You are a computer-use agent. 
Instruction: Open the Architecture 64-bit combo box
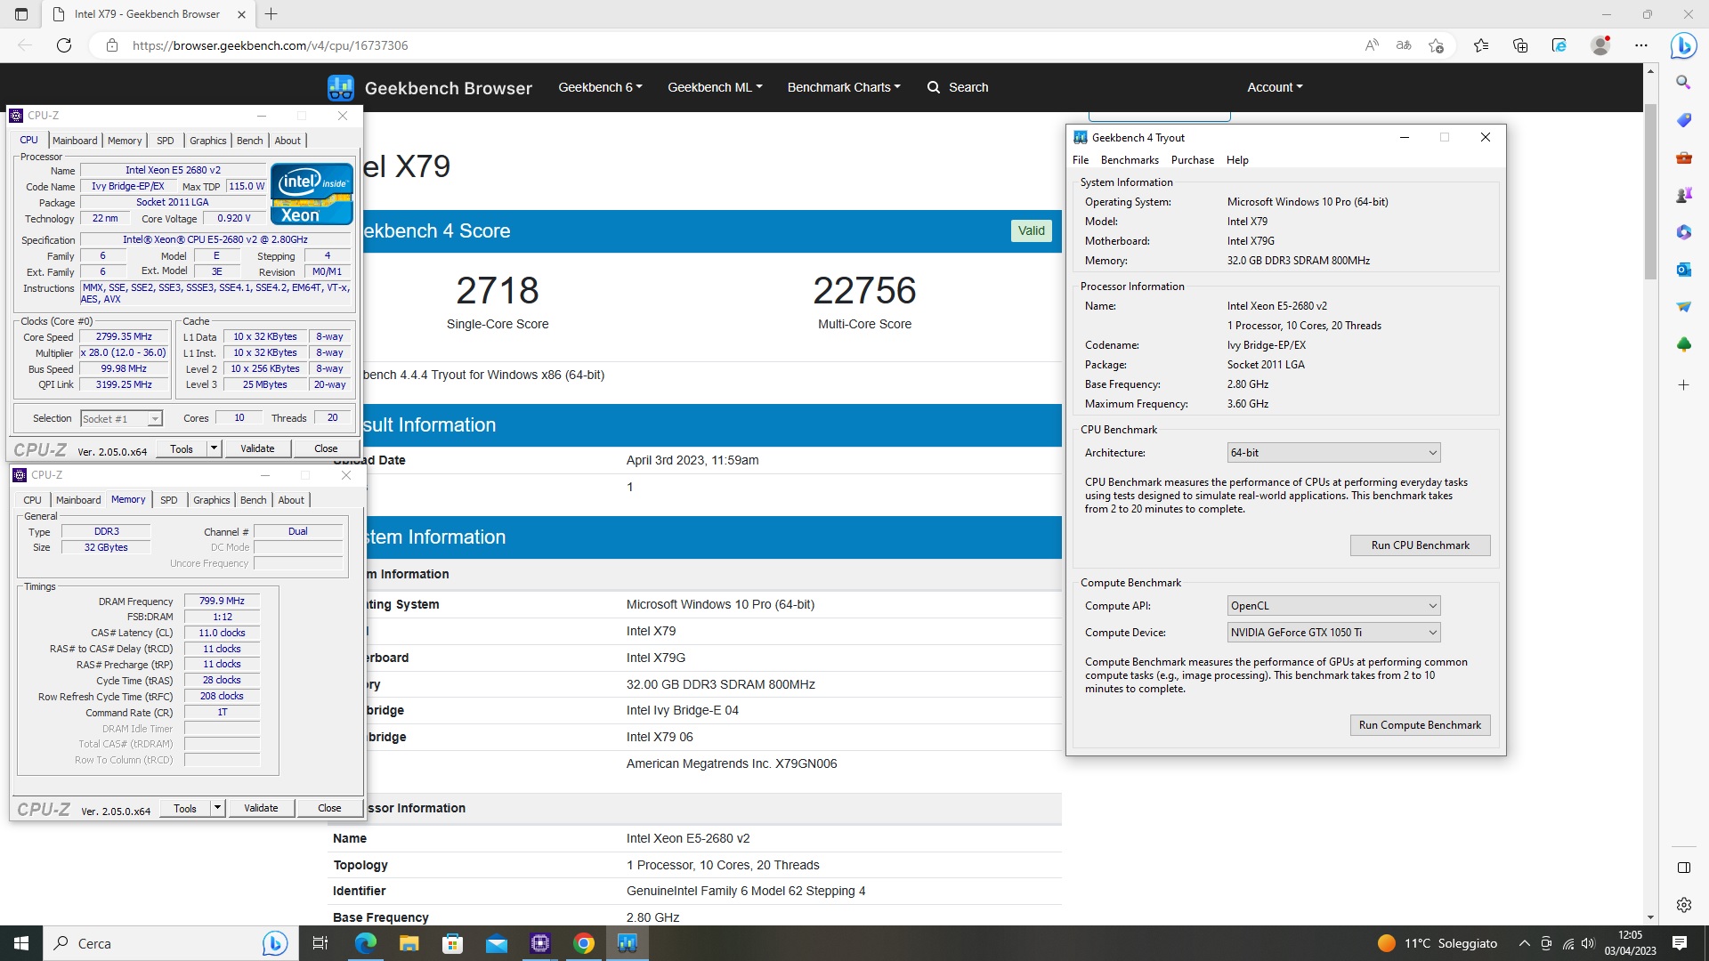[1333, 453]
